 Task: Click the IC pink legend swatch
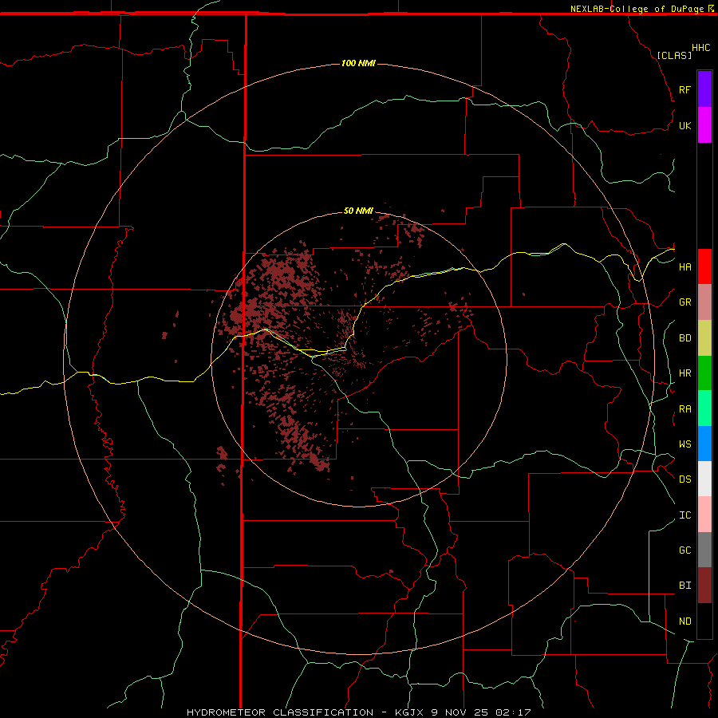coord(704,515)
